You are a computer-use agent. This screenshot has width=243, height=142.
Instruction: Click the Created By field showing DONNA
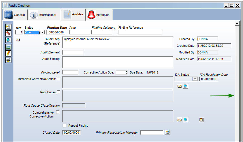tap(207, 39)
